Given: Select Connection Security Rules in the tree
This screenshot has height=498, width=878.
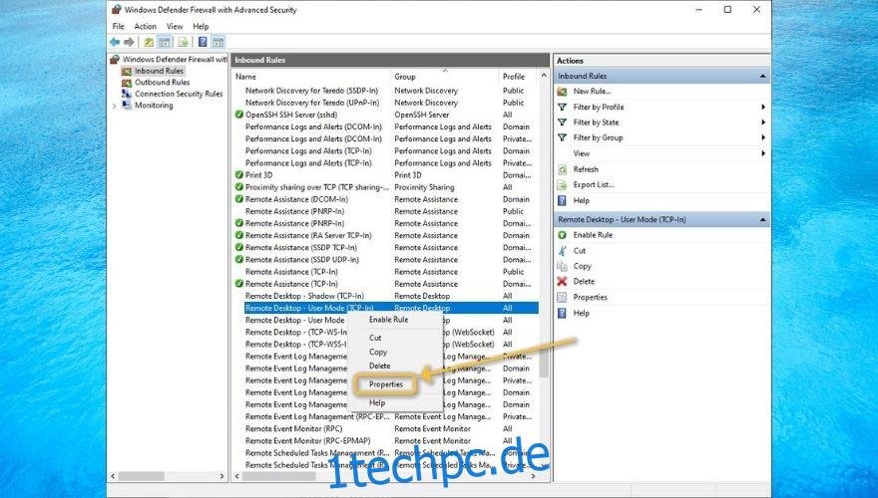Looking at the screenshot, I should pyautogui.click(x=179, y=94).
